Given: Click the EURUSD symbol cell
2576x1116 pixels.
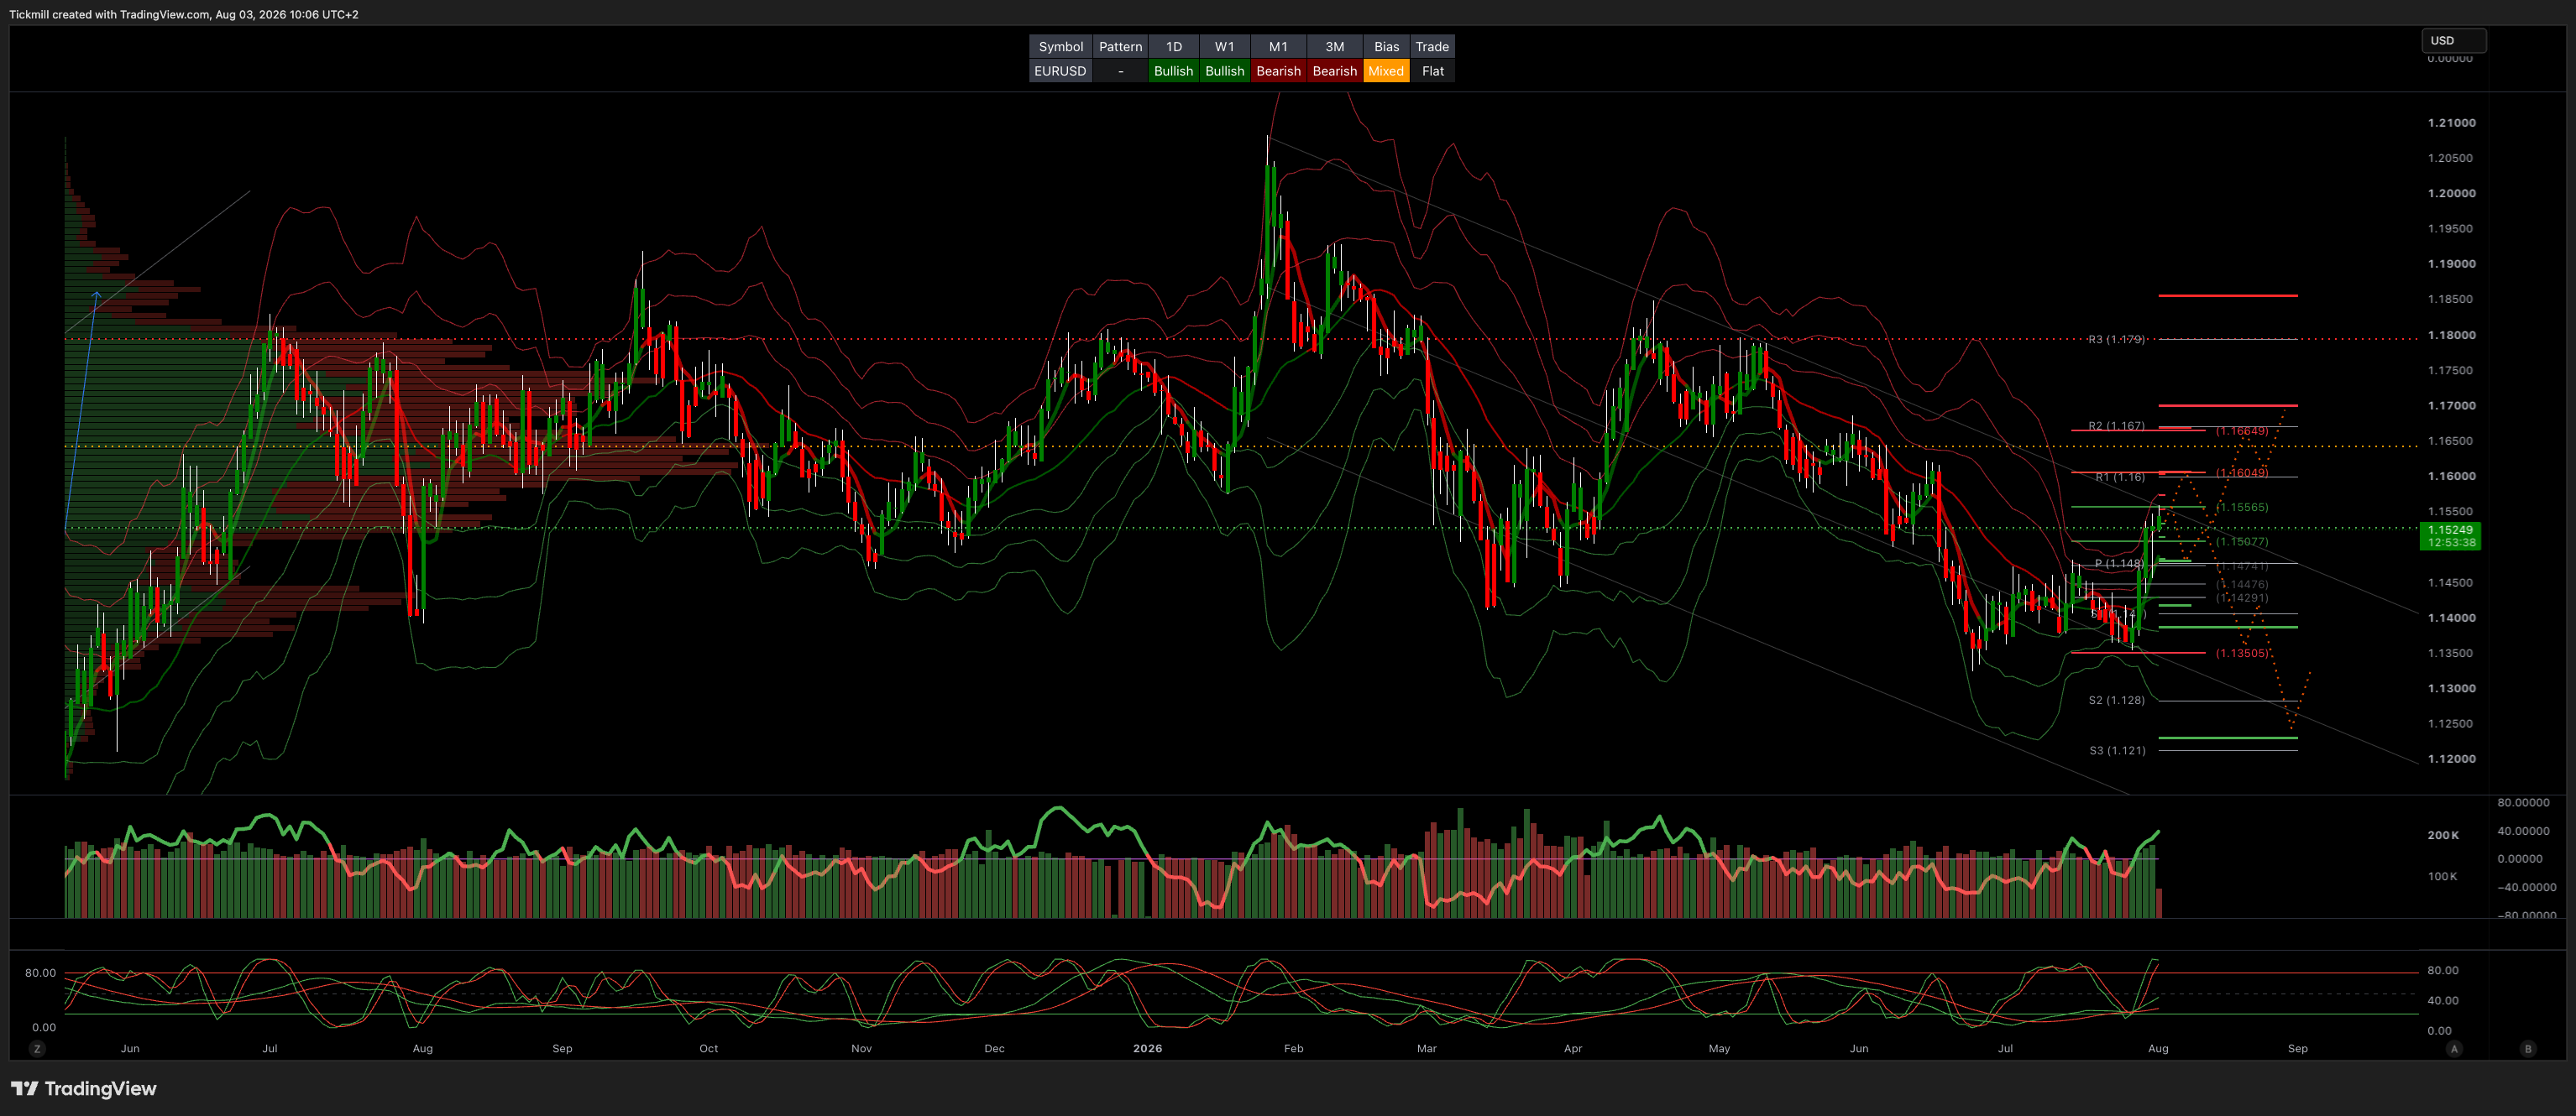Looking at the screenshot, I should [x=1060, y=71].
